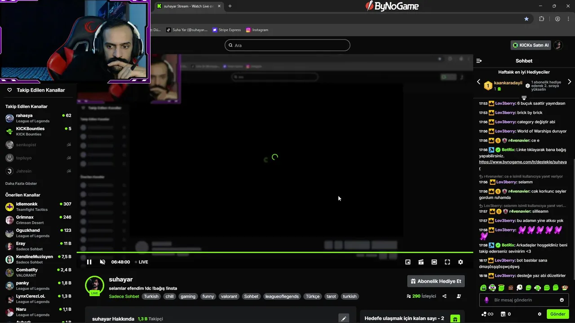Open Grimnax Crimson Desert channel
This screenshot has width=575, height=323.
38,220
